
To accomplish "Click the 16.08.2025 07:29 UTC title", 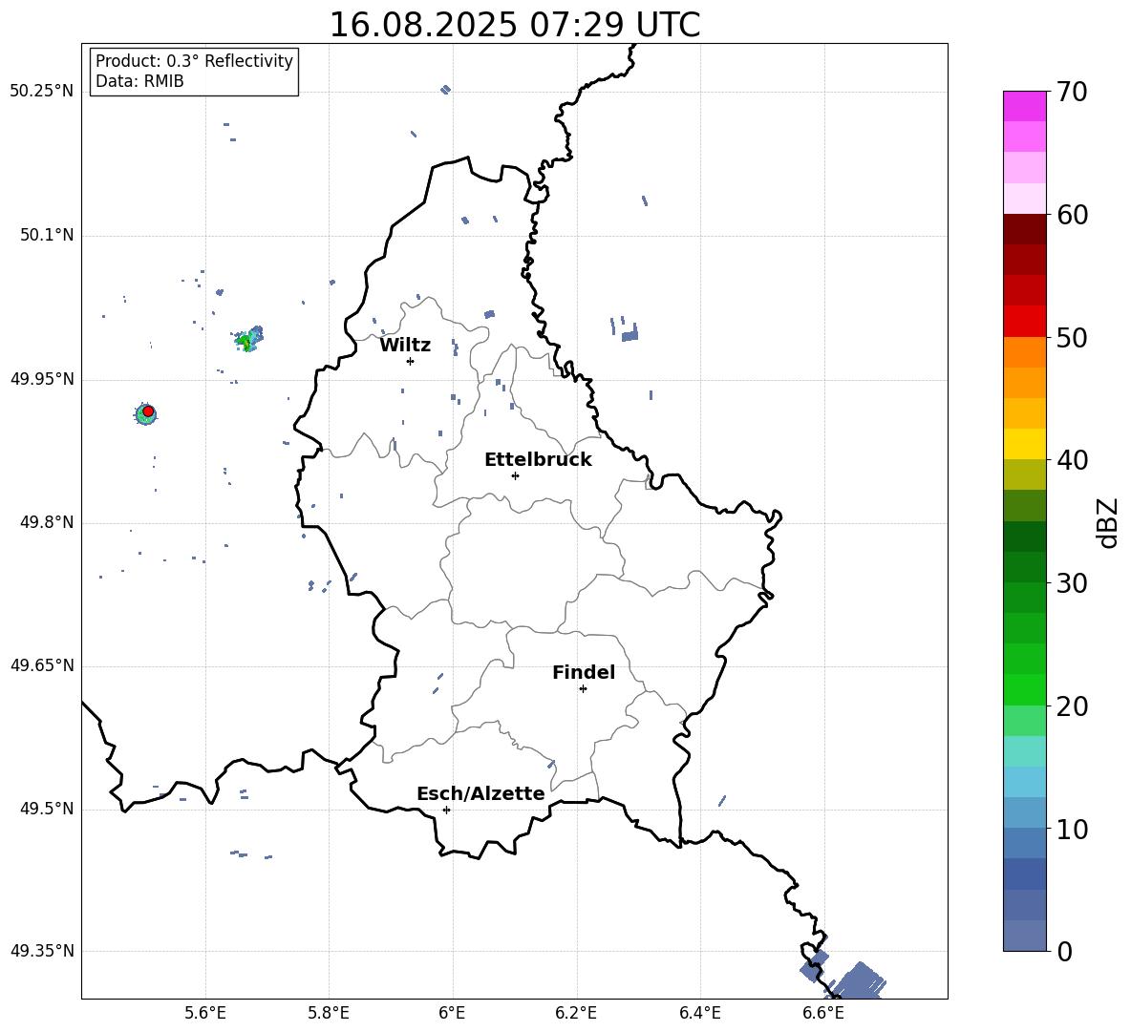I will pyautogui.click(x=514, y=25).
